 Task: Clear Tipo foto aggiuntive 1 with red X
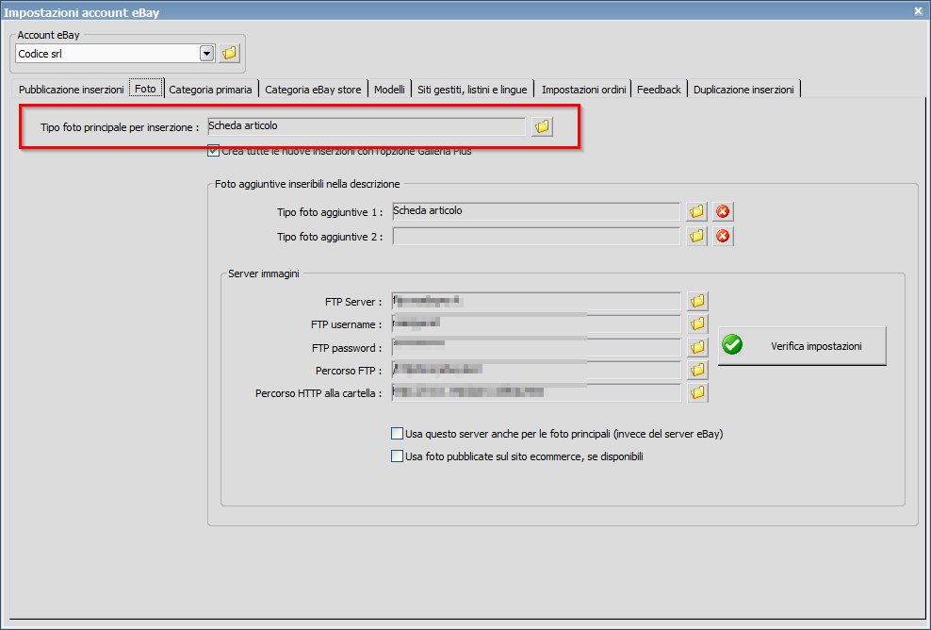723,211
